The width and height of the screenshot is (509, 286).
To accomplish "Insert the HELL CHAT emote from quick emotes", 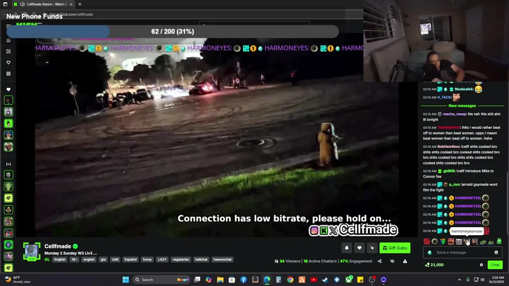I will tap(427, 242).
